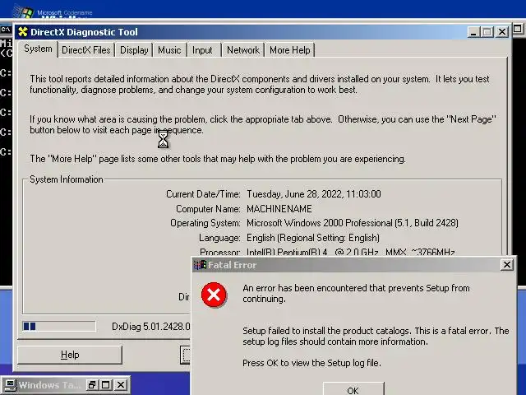
Task: Switch to the DirectX Files tab
Action: click(x=86, y=50)
